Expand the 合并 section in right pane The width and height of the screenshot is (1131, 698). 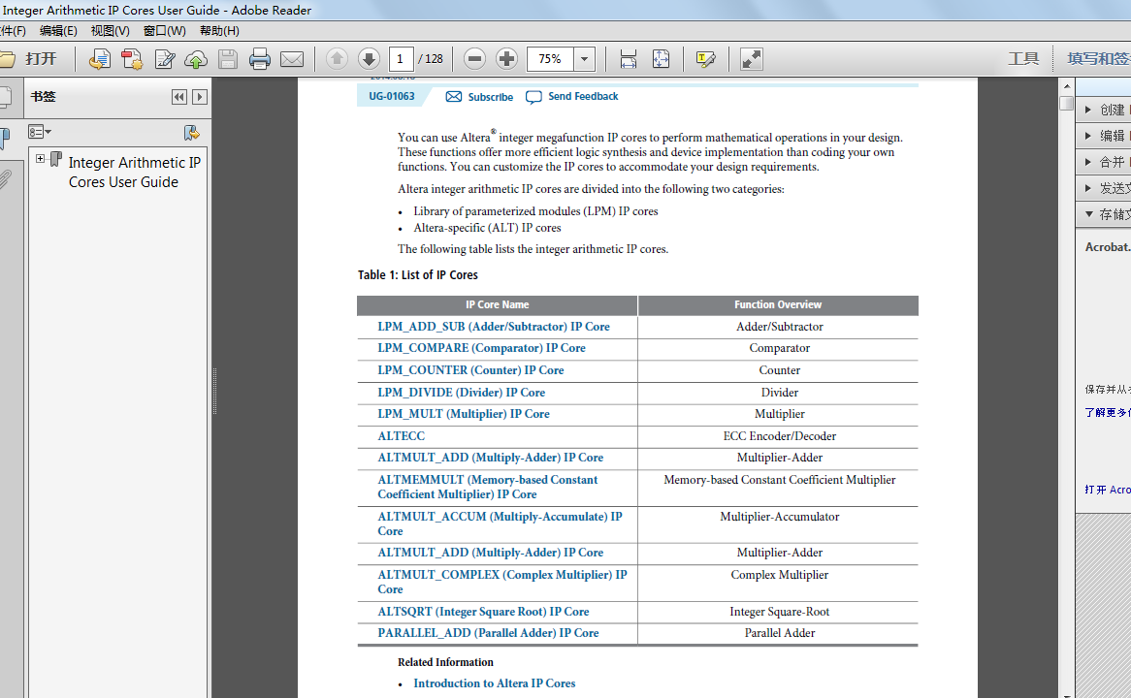pos(1104,162)
